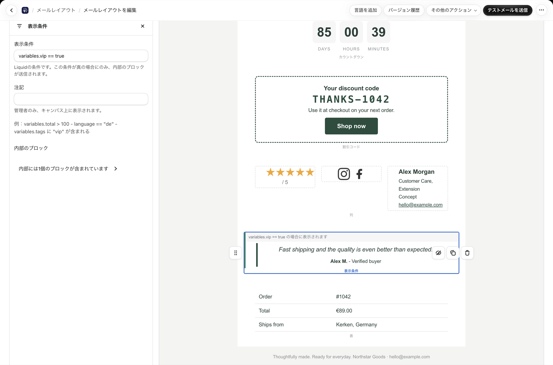The image size is (553, 365).
Task: Click 'Your discount code' heading
Action: (x=351, y=88)
